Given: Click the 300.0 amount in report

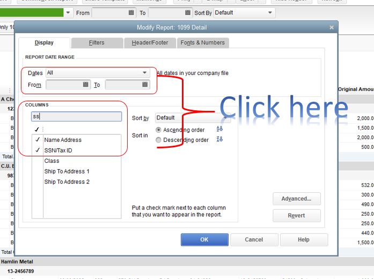Looking at the screenshot, I should tap(368, 194).
